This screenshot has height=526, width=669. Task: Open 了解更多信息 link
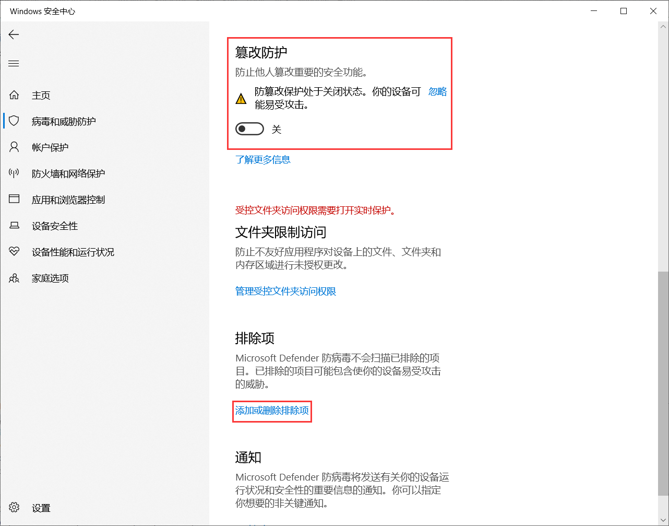tap(263, 160)
